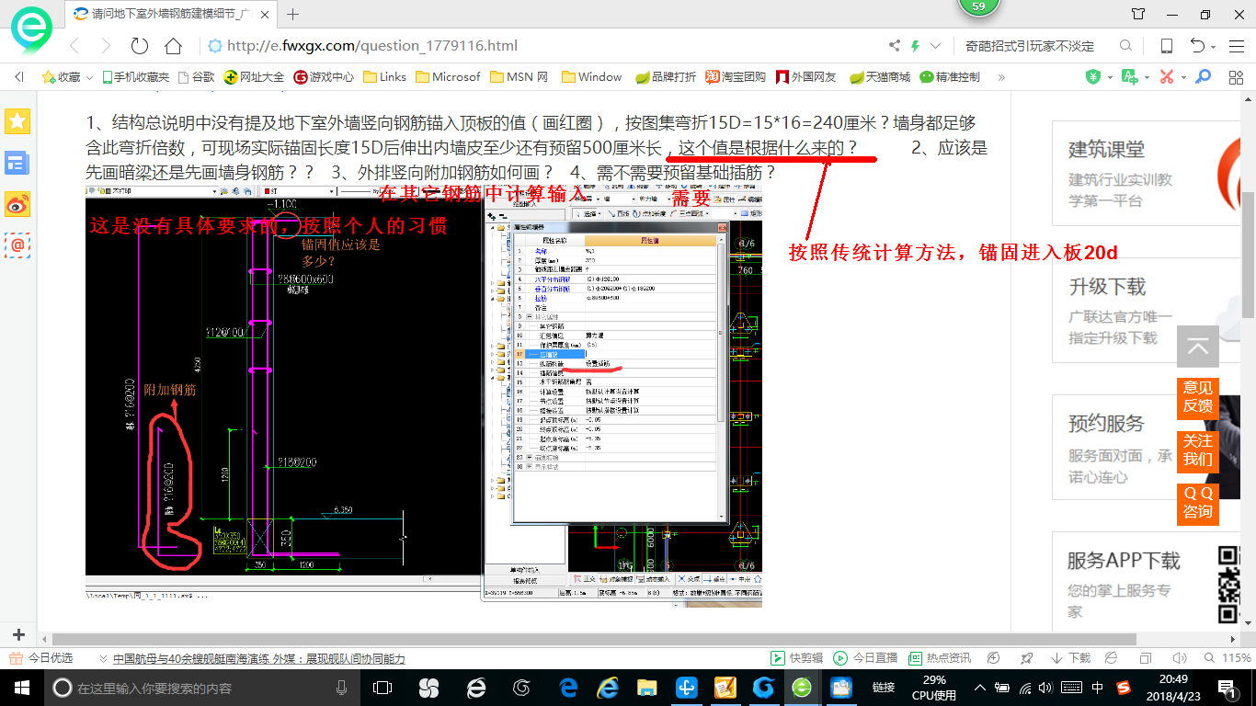Click the taskbar clock and date

click(x=1173, y=688)
